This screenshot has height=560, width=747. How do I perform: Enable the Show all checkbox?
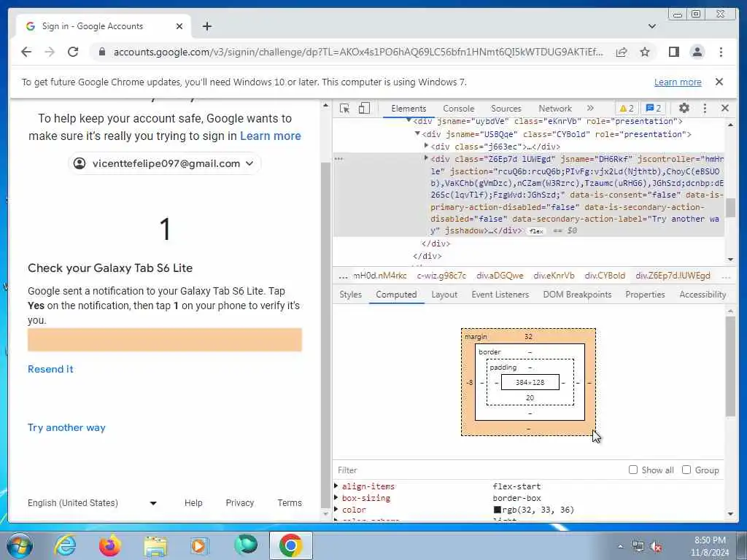click(x=632, y=470)
